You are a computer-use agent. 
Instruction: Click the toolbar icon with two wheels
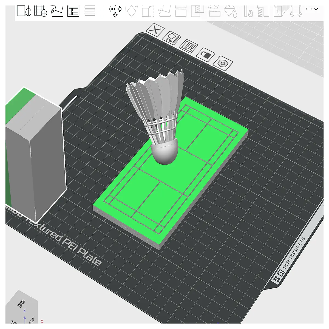[x=296, y=11]
